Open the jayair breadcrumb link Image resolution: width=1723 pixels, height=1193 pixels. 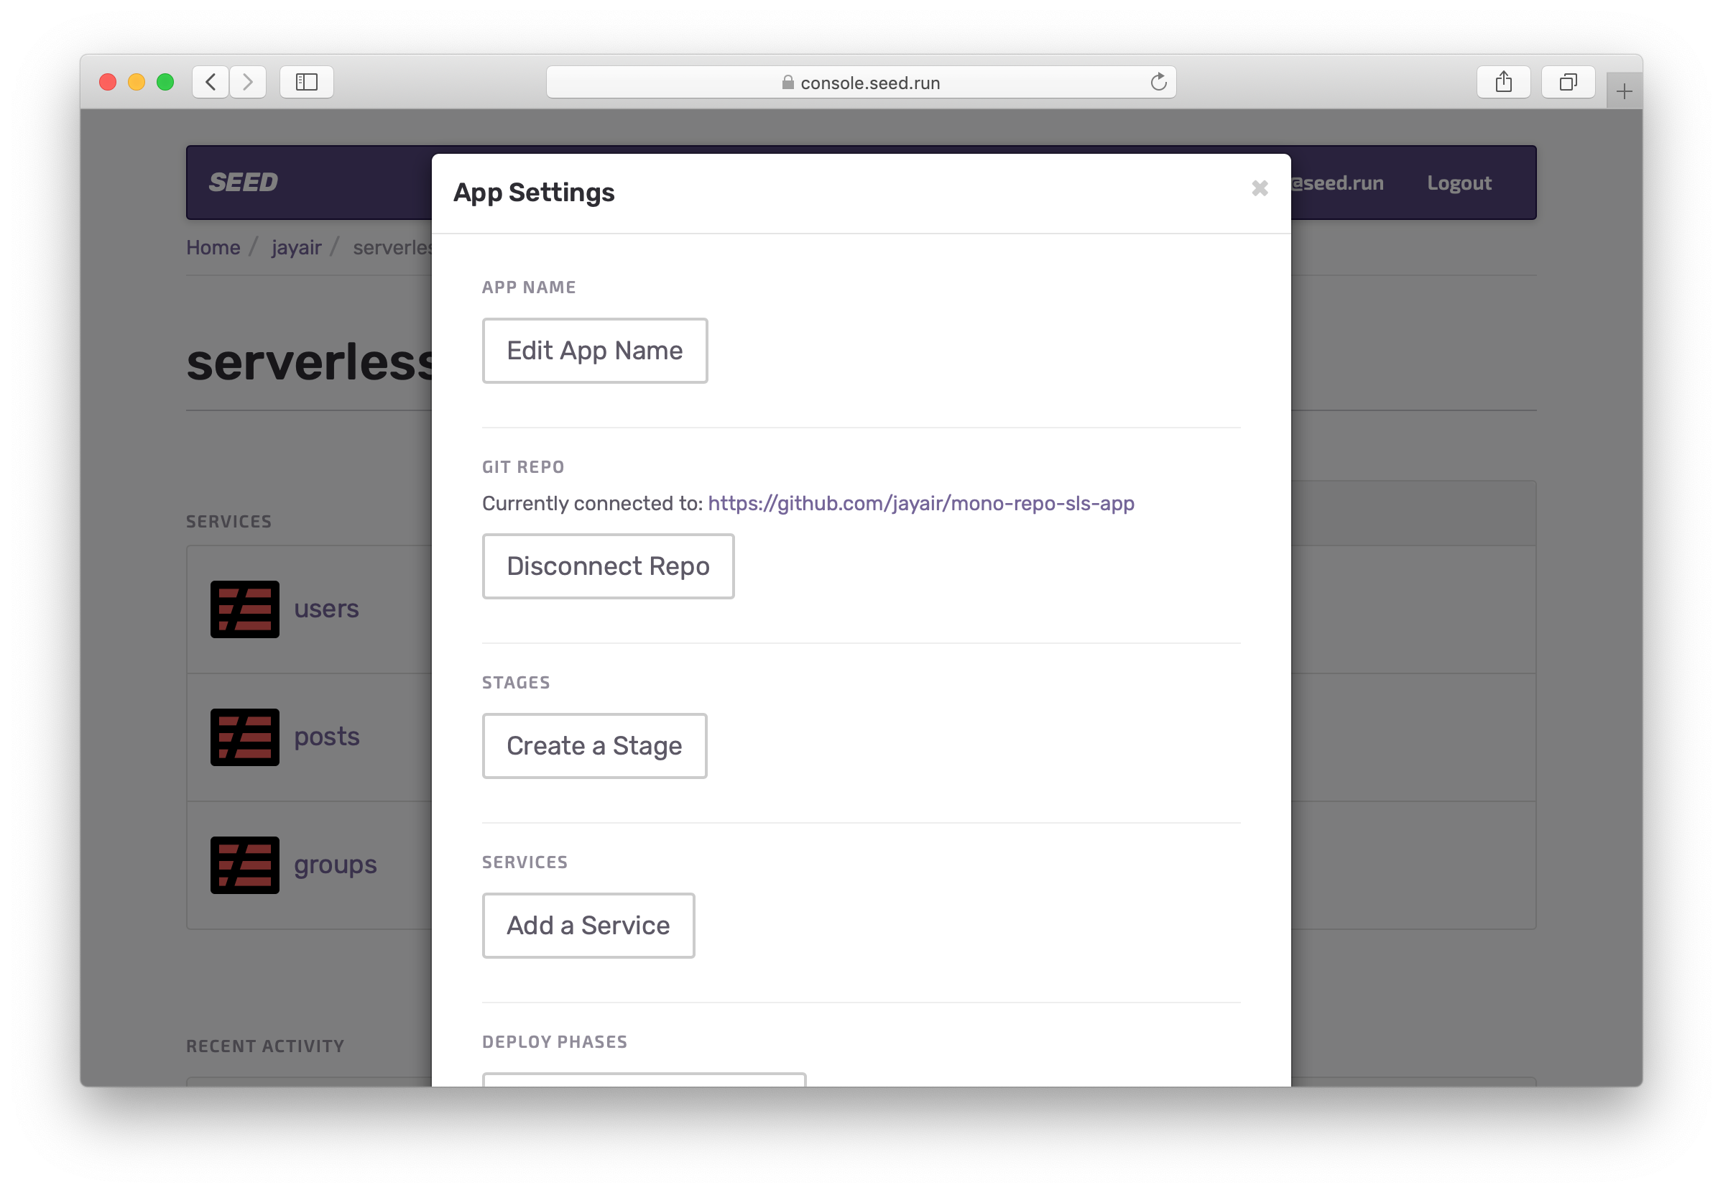coord(296,247)
